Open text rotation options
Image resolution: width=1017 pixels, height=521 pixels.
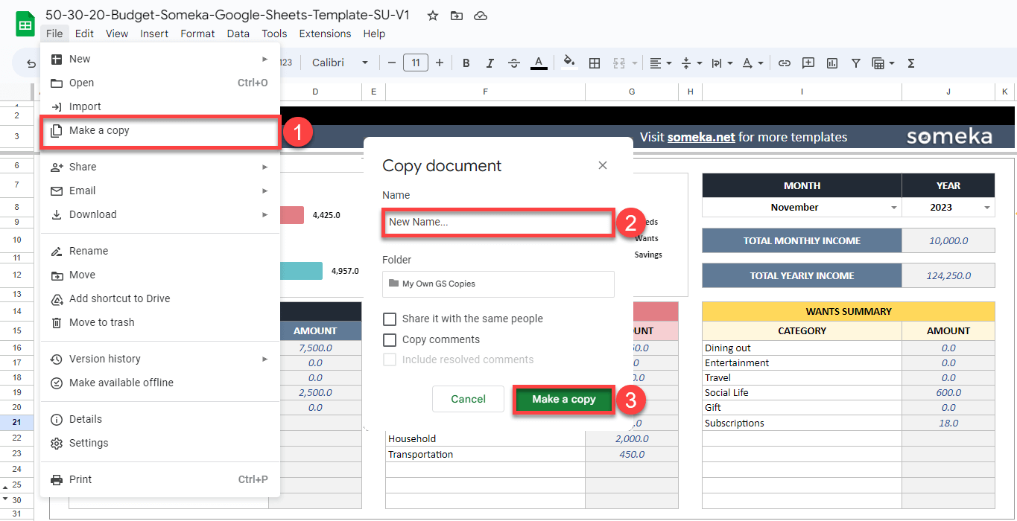point(753,63)
